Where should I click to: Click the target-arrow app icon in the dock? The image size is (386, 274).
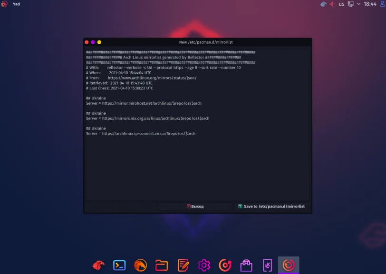pyautogui.click(x=224, y=265)
